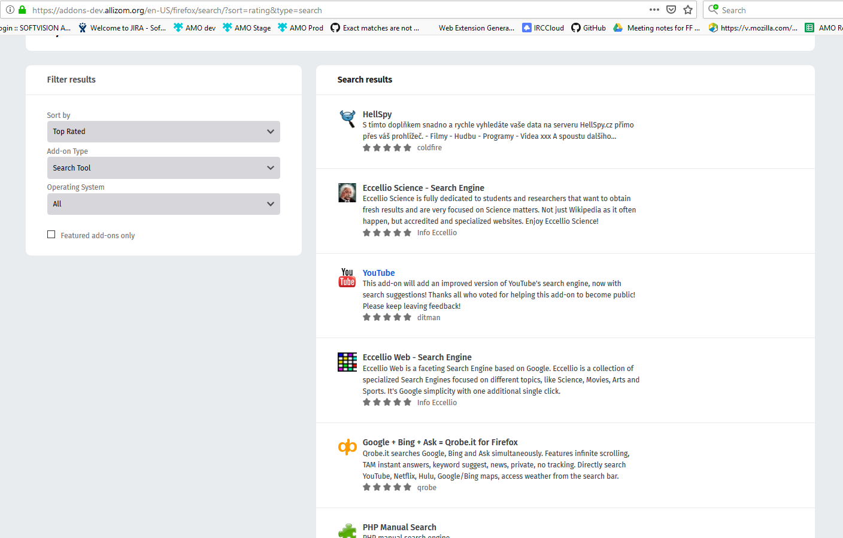Open the AMO dev bookmark
The height and width of the screenshot is (538, 843).
[195, 28]
